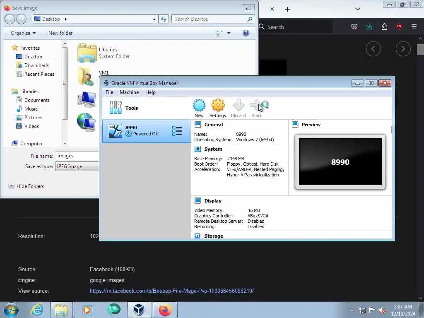The image size is (424, 318).
Task: Open the Firefox hamburger menu
Action: point(414,26)
